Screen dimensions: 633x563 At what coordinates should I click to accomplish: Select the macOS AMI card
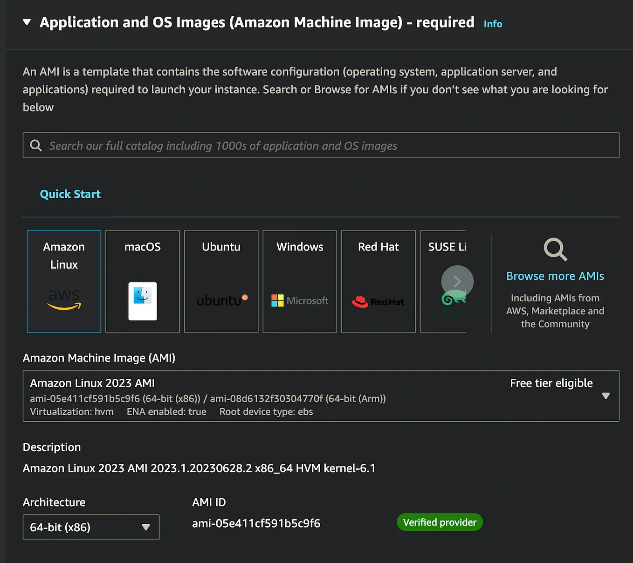[x=142, y=281]
